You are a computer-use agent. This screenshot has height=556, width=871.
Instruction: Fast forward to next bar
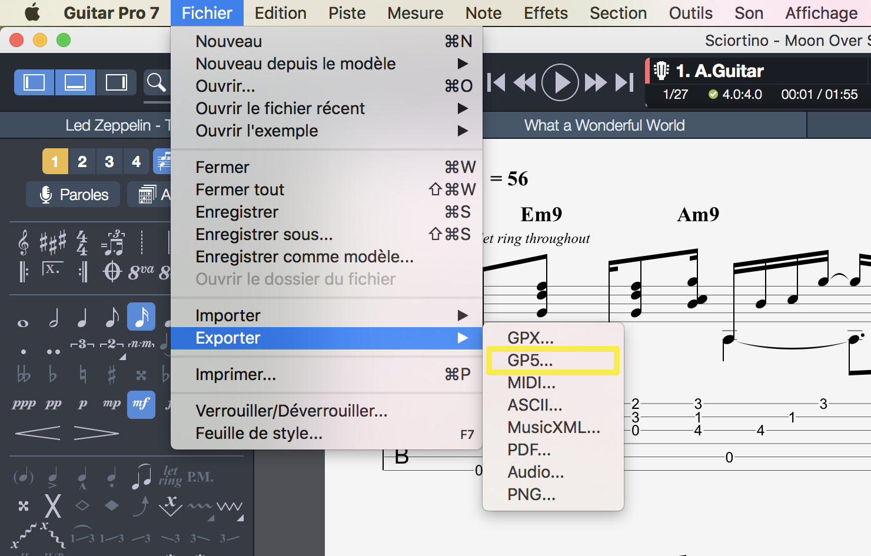[596, 82]
